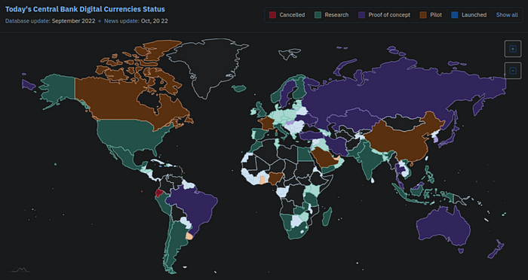
Task: Toggle the Cancelled legend filter
Action: [287, 15]
